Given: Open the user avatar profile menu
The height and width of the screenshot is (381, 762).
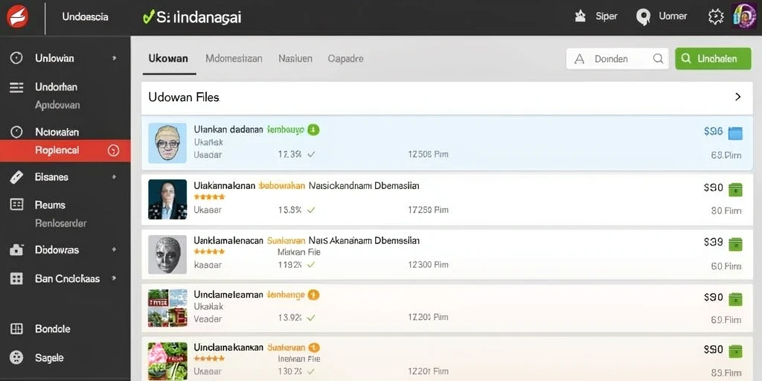Looking at the screenshot, I should 743,17.
